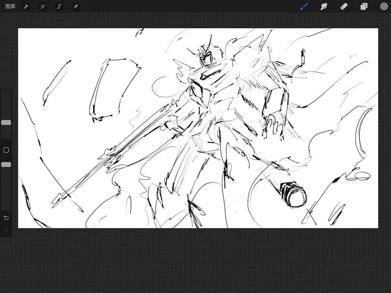Click the brush size slider handle
The image size is (391, 293).
pos(6,122)
